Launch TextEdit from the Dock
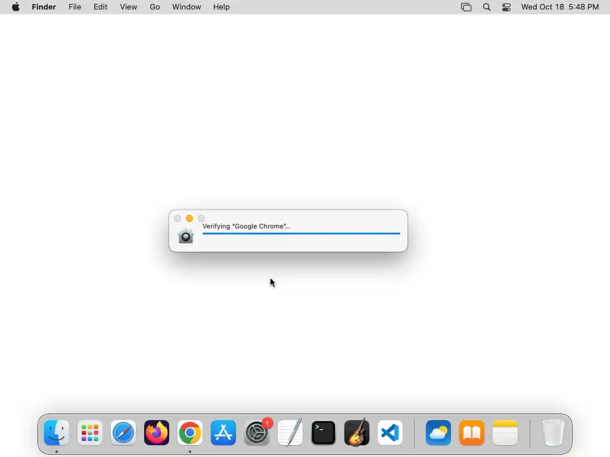This screenshot has height=457, width=610. tap(290, 433)
